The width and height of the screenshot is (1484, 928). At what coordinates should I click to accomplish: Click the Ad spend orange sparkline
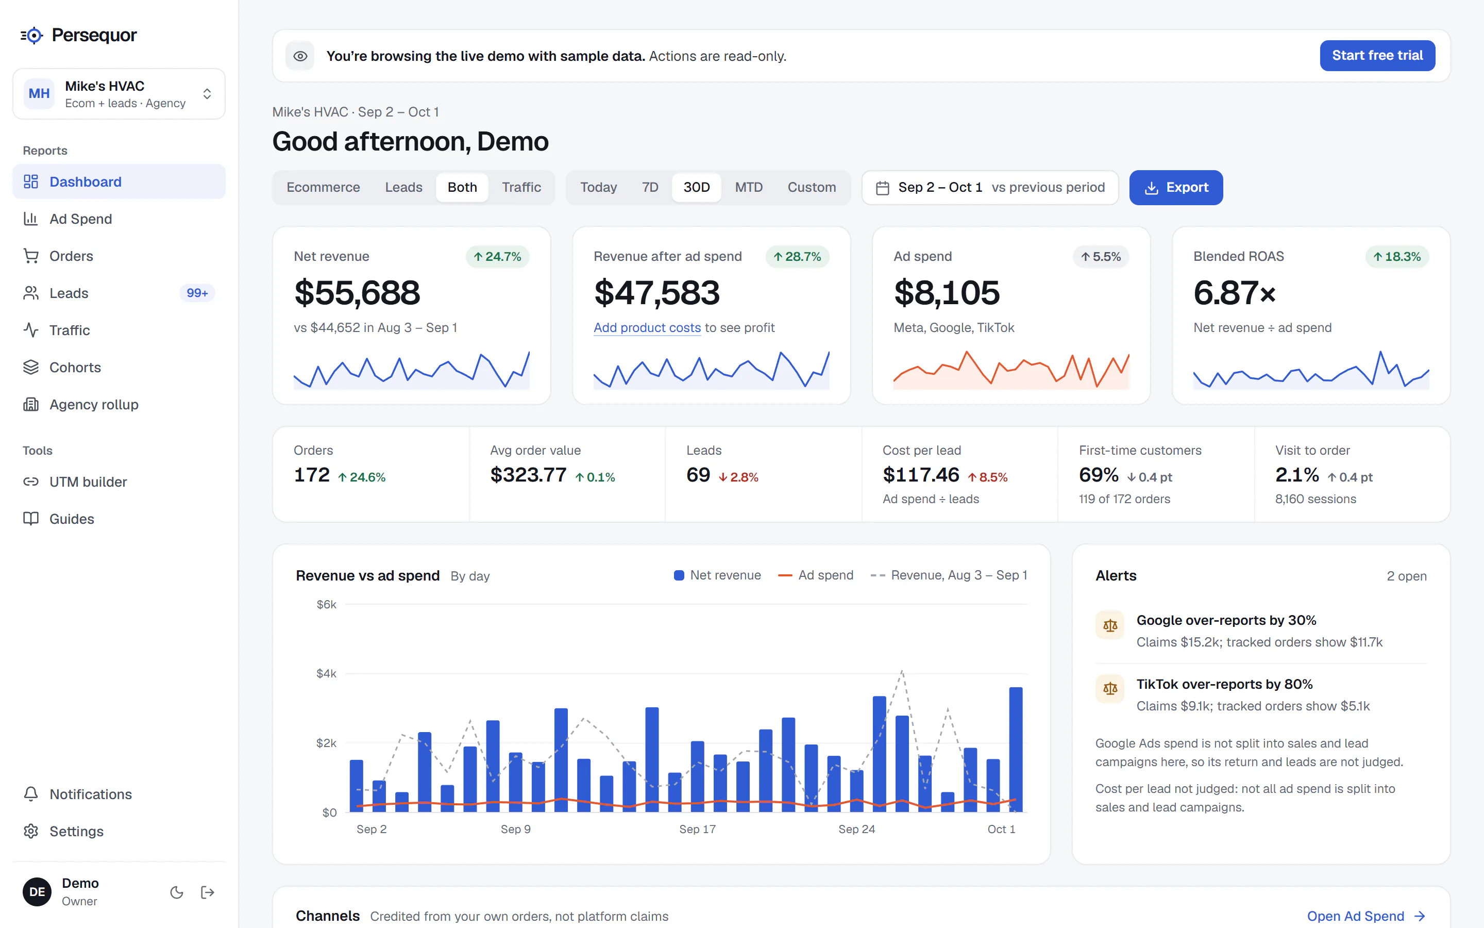pos(1011,370)
